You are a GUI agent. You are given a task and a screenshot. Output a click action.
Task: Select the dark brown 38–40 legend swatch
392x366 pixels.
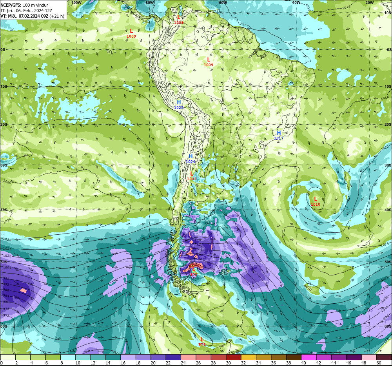tap(294, 357)
